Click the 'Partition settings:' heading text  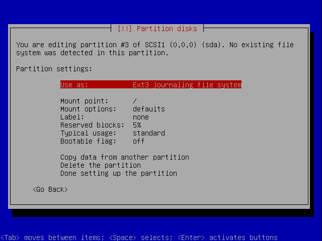click(x=54, y=69)
